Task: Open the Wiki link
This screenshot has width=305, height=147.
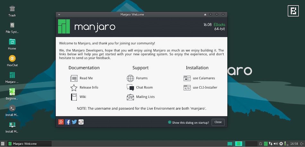Action: click(x=83, y=97)
